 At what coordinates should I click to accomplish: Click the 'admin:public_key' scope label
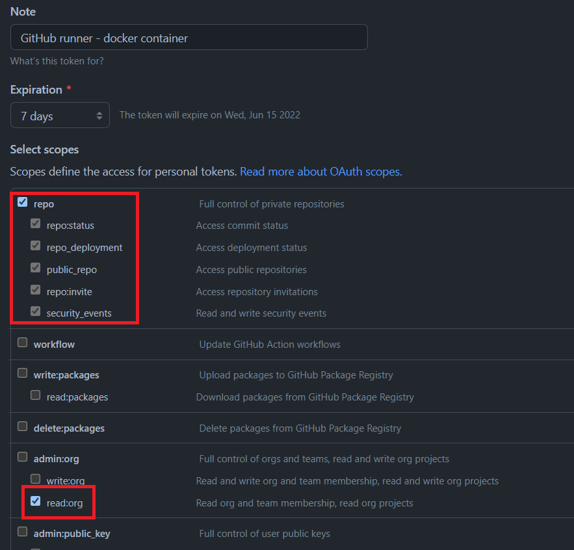click(72, 534)
